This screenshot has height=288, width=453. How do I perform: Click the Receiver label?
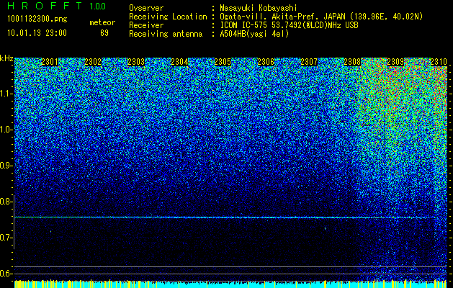point(146,25)
